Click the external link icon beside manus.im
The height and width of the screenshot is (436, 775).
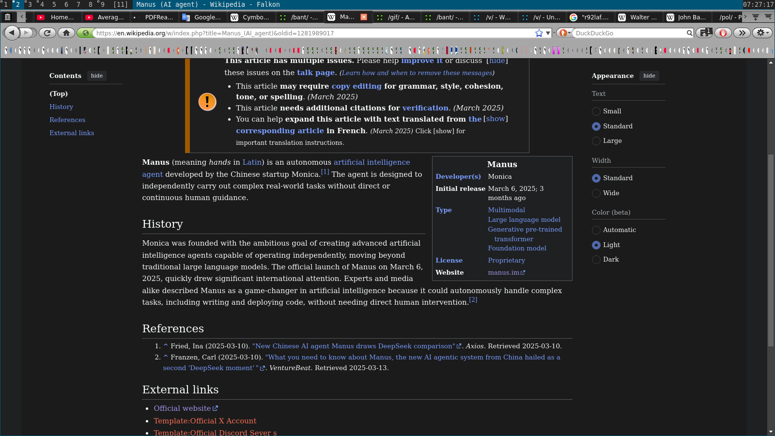(x=523, y=273)
